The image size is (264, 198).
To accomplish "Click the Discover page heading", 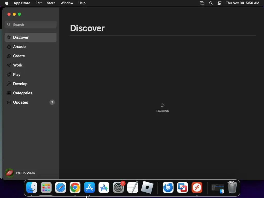I will [x=87, y=28].
